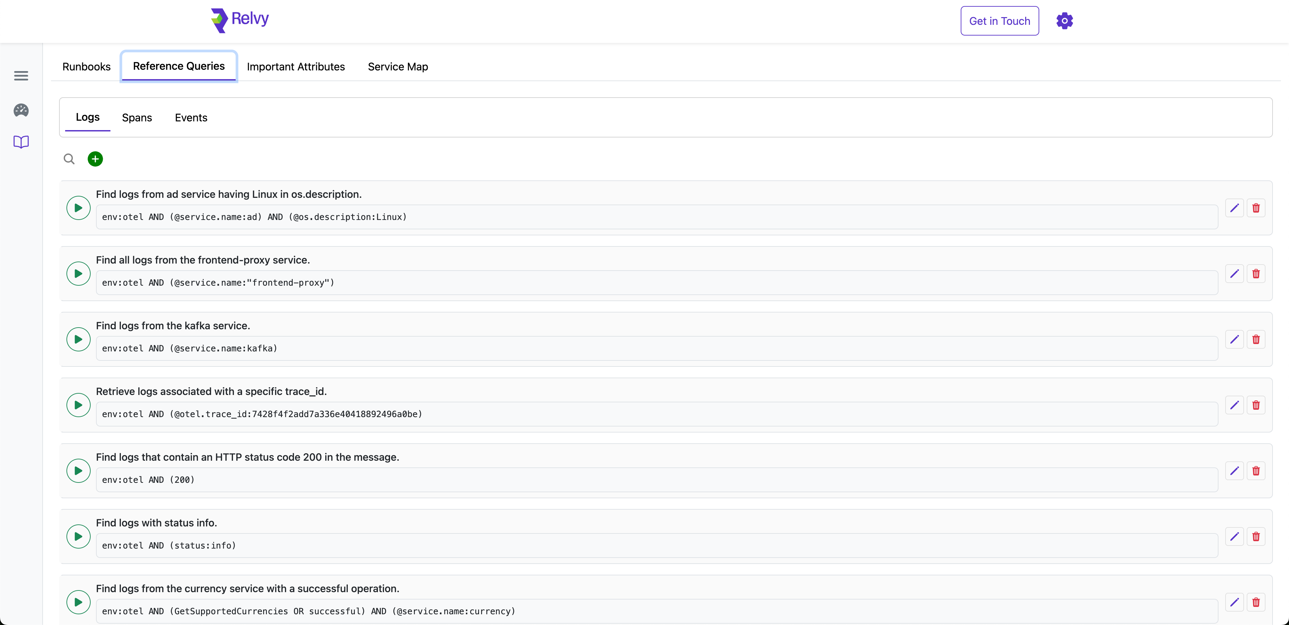Click the HTTP status 200 query text field

tap(657, 480)
